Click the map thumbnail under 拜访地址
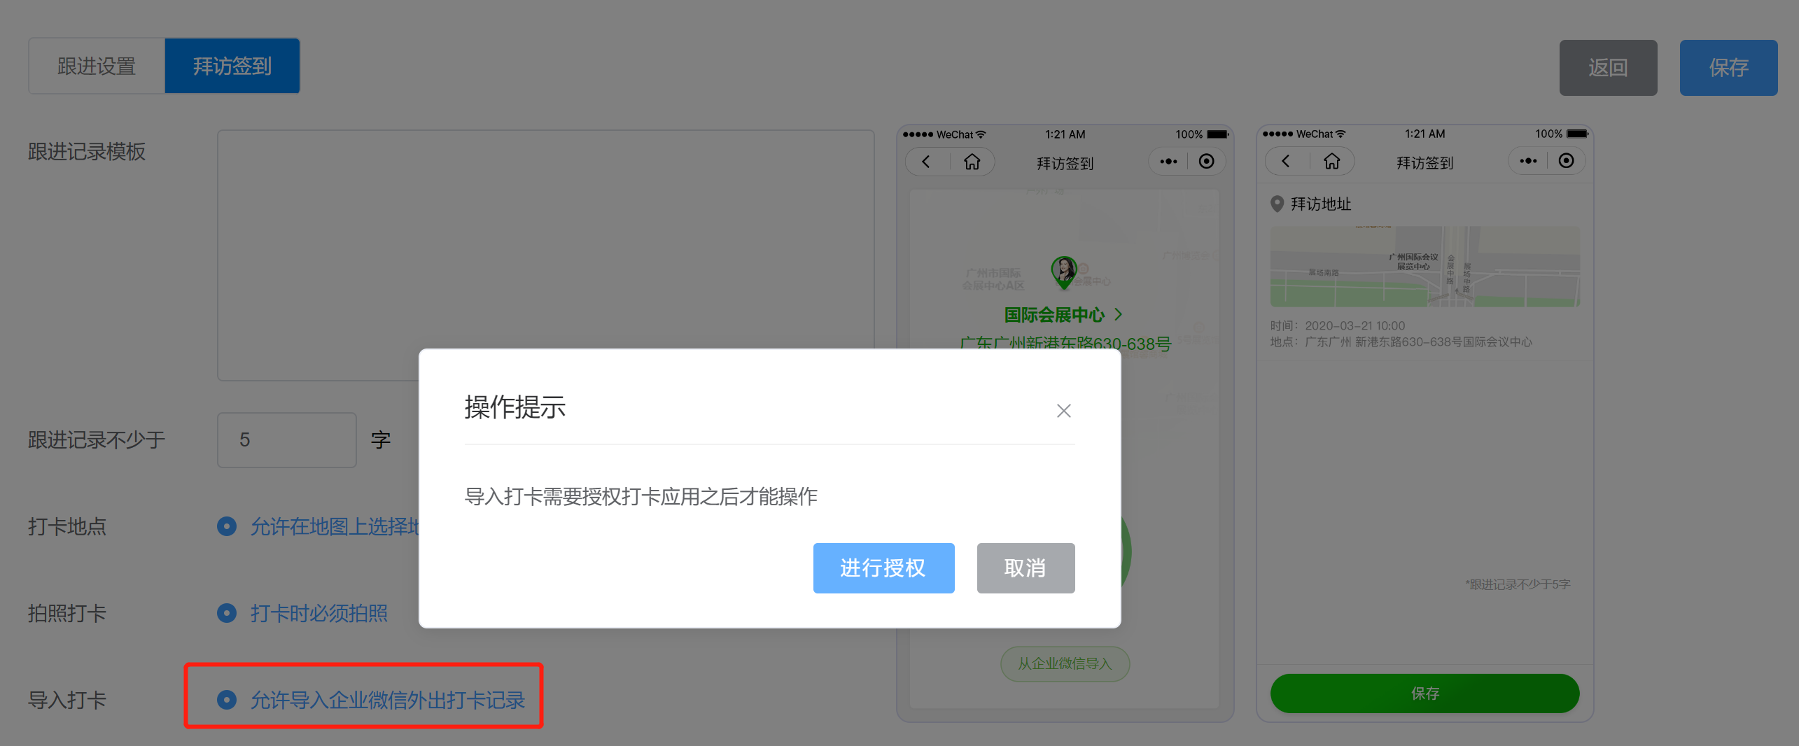 (1424, 266)
